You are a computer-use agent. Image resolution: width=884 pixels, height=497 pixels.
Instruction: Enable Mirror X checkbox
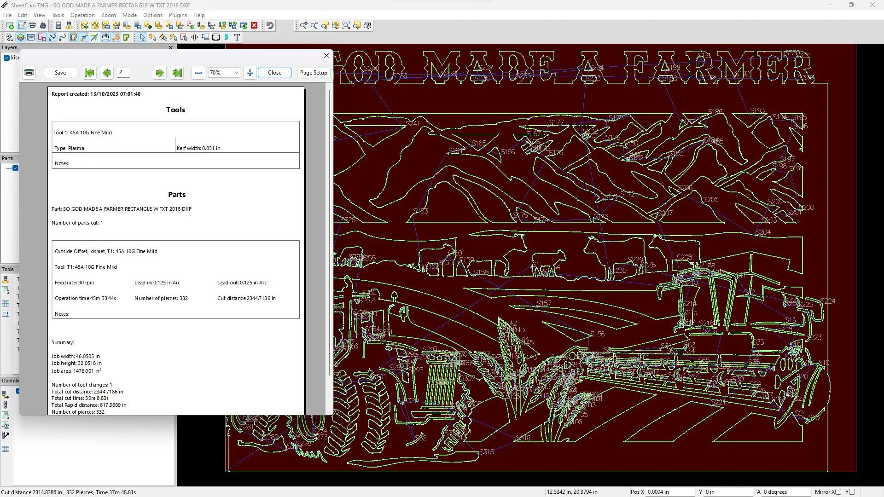[x=838, y=492]
